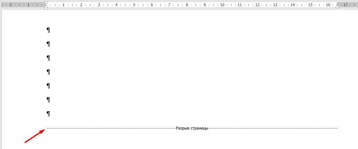The width and height of the screenshot is (358, 149).
Task: Click the "Разрыв страницы" page break label
Action: pyautogui.click(x=192, y=128)
